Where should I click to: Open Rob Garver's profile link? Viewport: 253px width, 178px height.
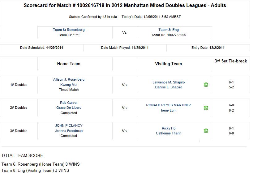[69, 103]
